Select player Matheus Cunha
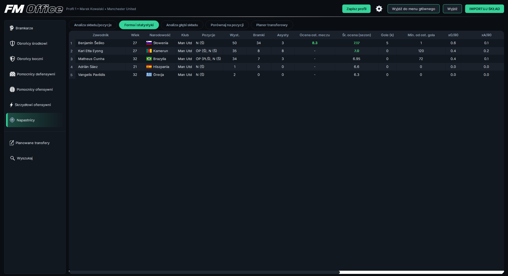 (x=91, y=59)
